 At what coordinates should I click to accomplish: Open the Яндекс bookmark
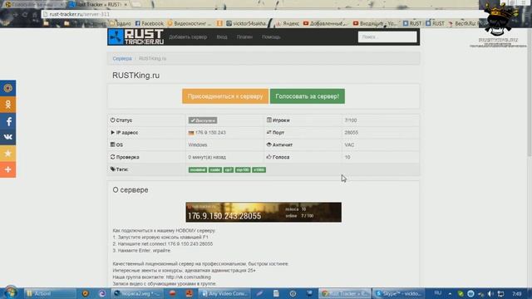[x=288, y=23]
